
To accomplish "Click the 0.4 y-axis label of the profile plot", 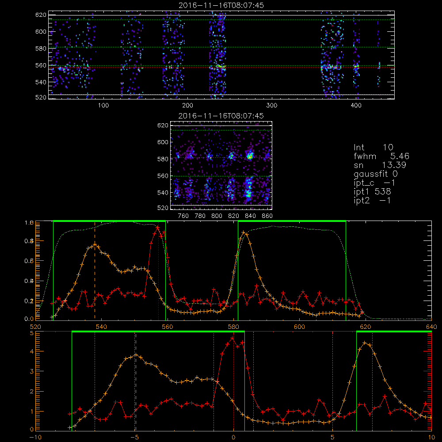I will click(x=29, y=281).
